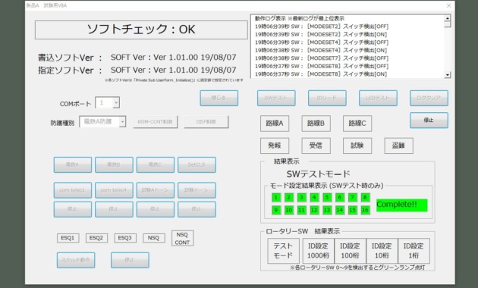The height and width of the screenshot is (288, 478).
Task: Expand the 防護種別 combo box
Action: click(x=122, y=122)
